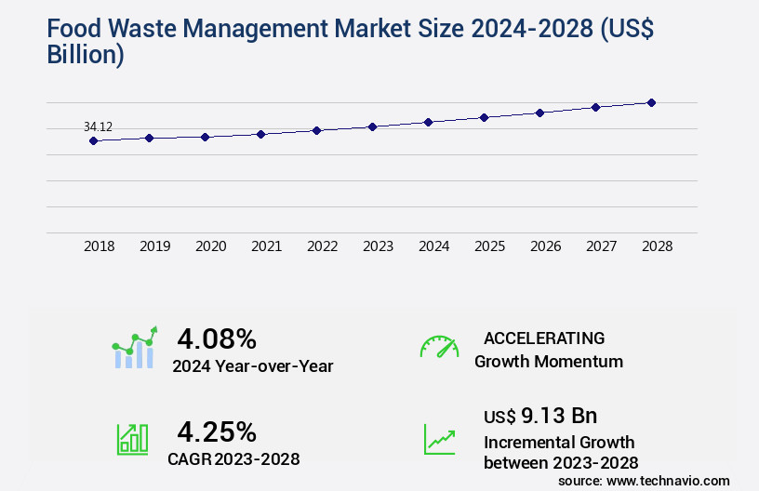Select the 2027 x-axis year label
Viewport: 759px width, 491px height.
pyautogui.click(x=601, y=246)
